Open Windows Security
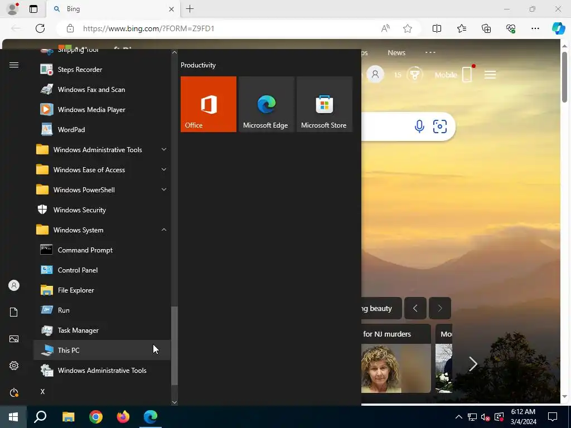Viewport: 571px width, 428px height. click(102, 210)
